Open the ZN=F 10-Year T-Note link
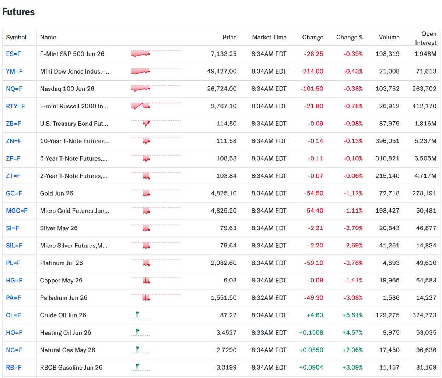 click(14, 141)
